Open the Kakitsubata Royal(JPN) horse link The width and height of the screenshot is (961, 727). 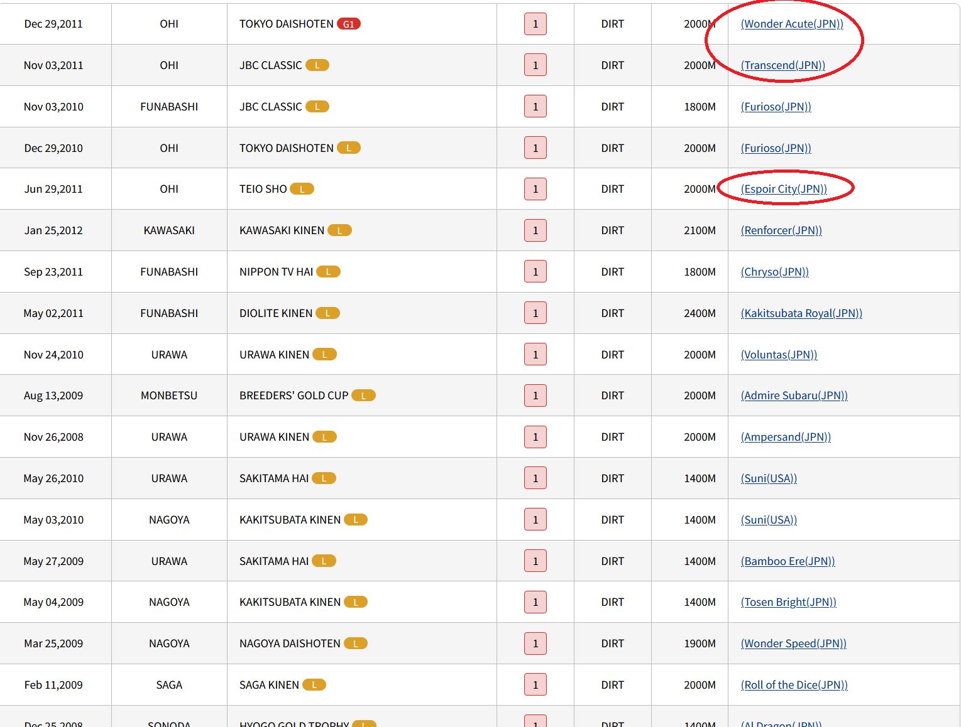pos(801,313)
